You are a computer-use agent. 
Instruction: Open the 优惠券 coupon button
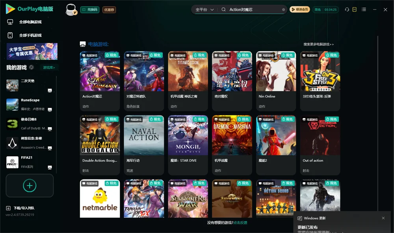click(x=109, y=9)
